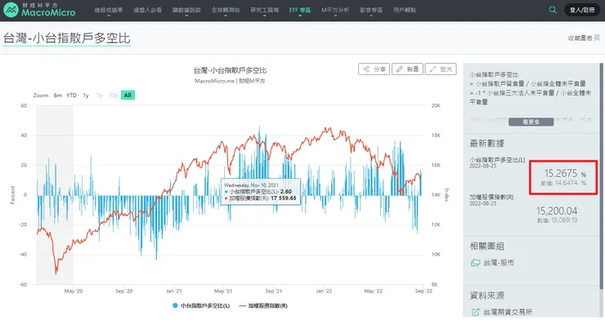The width and height of the screenshot is (605, 320).
Task: Click 資料來源 section heading
Action: (x=487, y=296)
